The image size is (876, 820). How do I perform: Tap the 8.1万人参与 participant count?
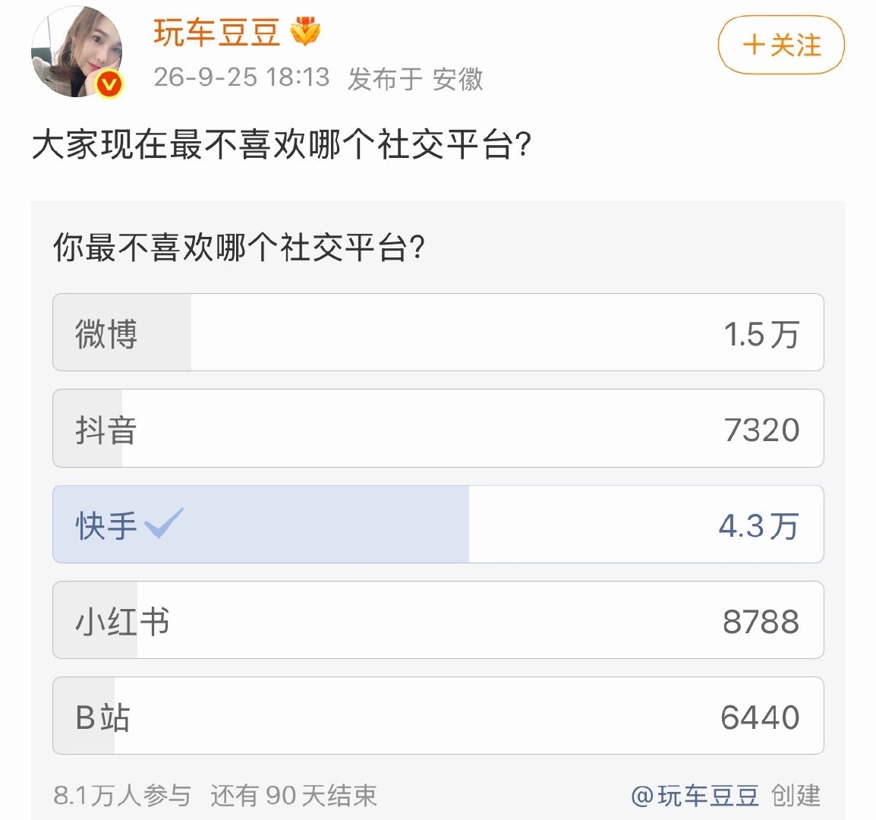[x=122, y=795]
